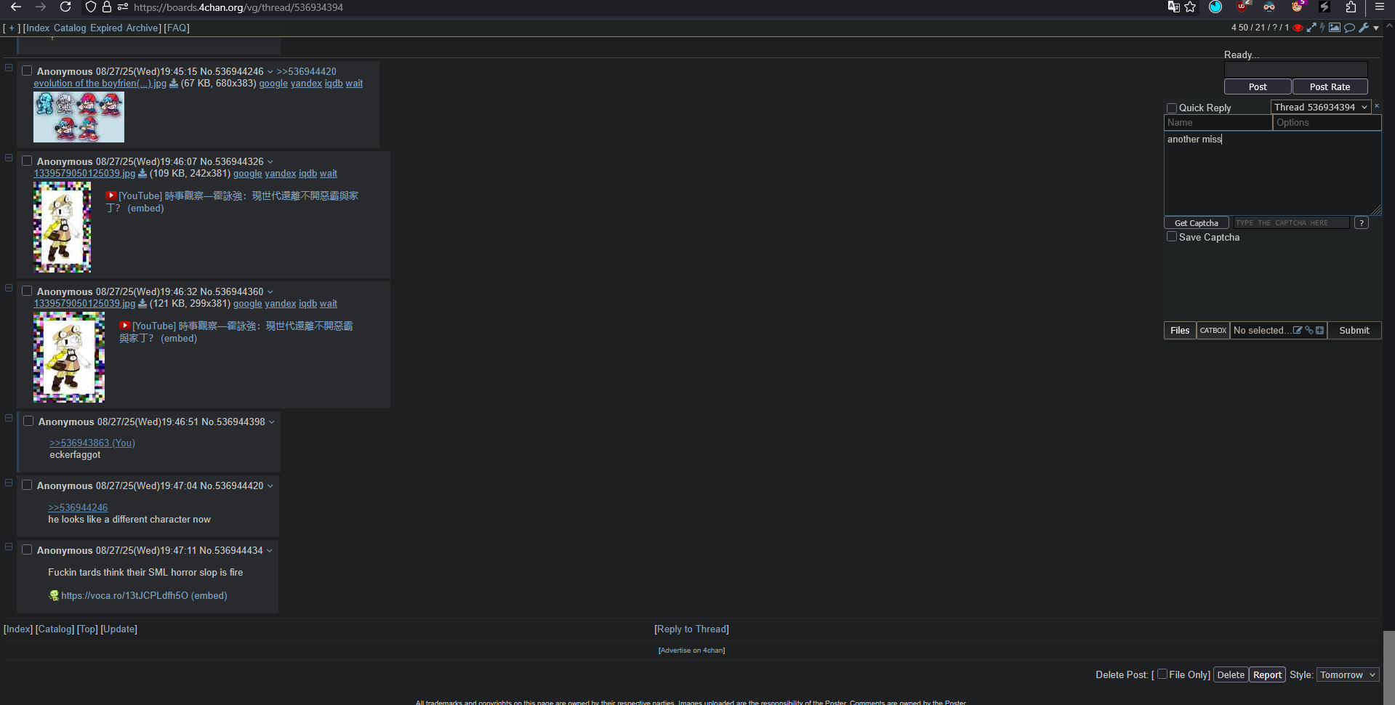Viewport: 1395px width, 705px height.
Task: Click the CATBOX upload button
Action: (x=1213, y=331)
